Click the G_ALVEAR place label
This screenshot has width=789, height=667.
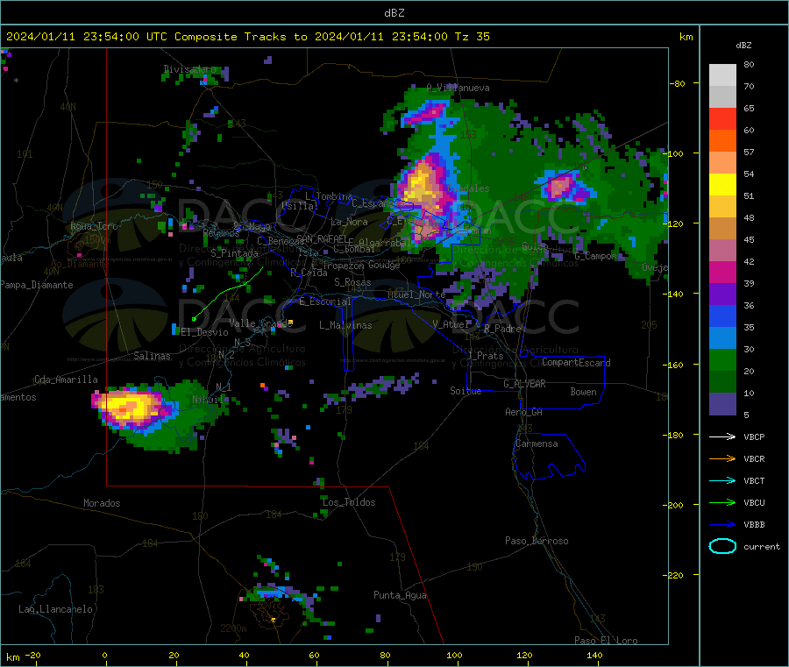tap(525, 384)
